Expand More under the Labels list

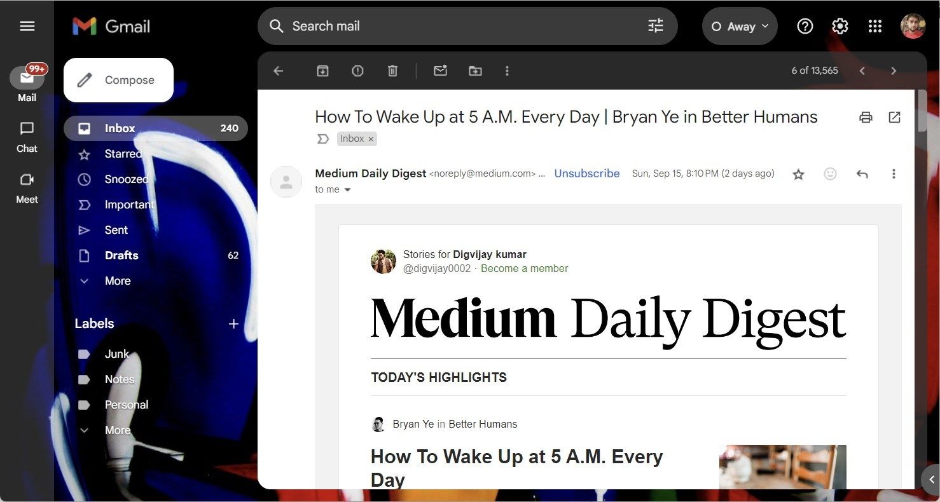click(118, 430)
